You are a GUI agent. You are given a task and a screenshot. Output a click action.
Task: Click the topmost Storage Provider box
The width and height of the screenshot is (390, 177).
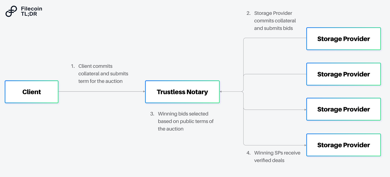coord(343,39)
